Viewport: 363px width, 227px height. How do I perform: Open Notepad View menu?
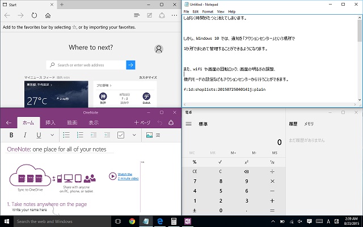click(x=221, y=11)
